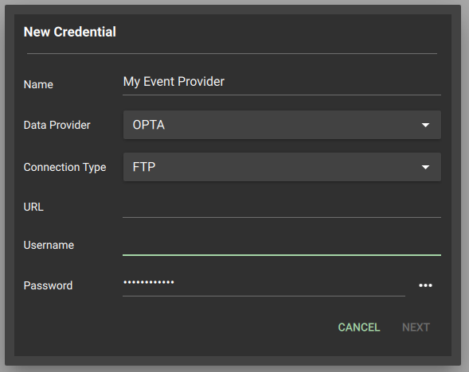Select the OPTA value in Data Provider
Image resolution: width=469 pixels, height=372 pixels.
(x=149, y=125)
